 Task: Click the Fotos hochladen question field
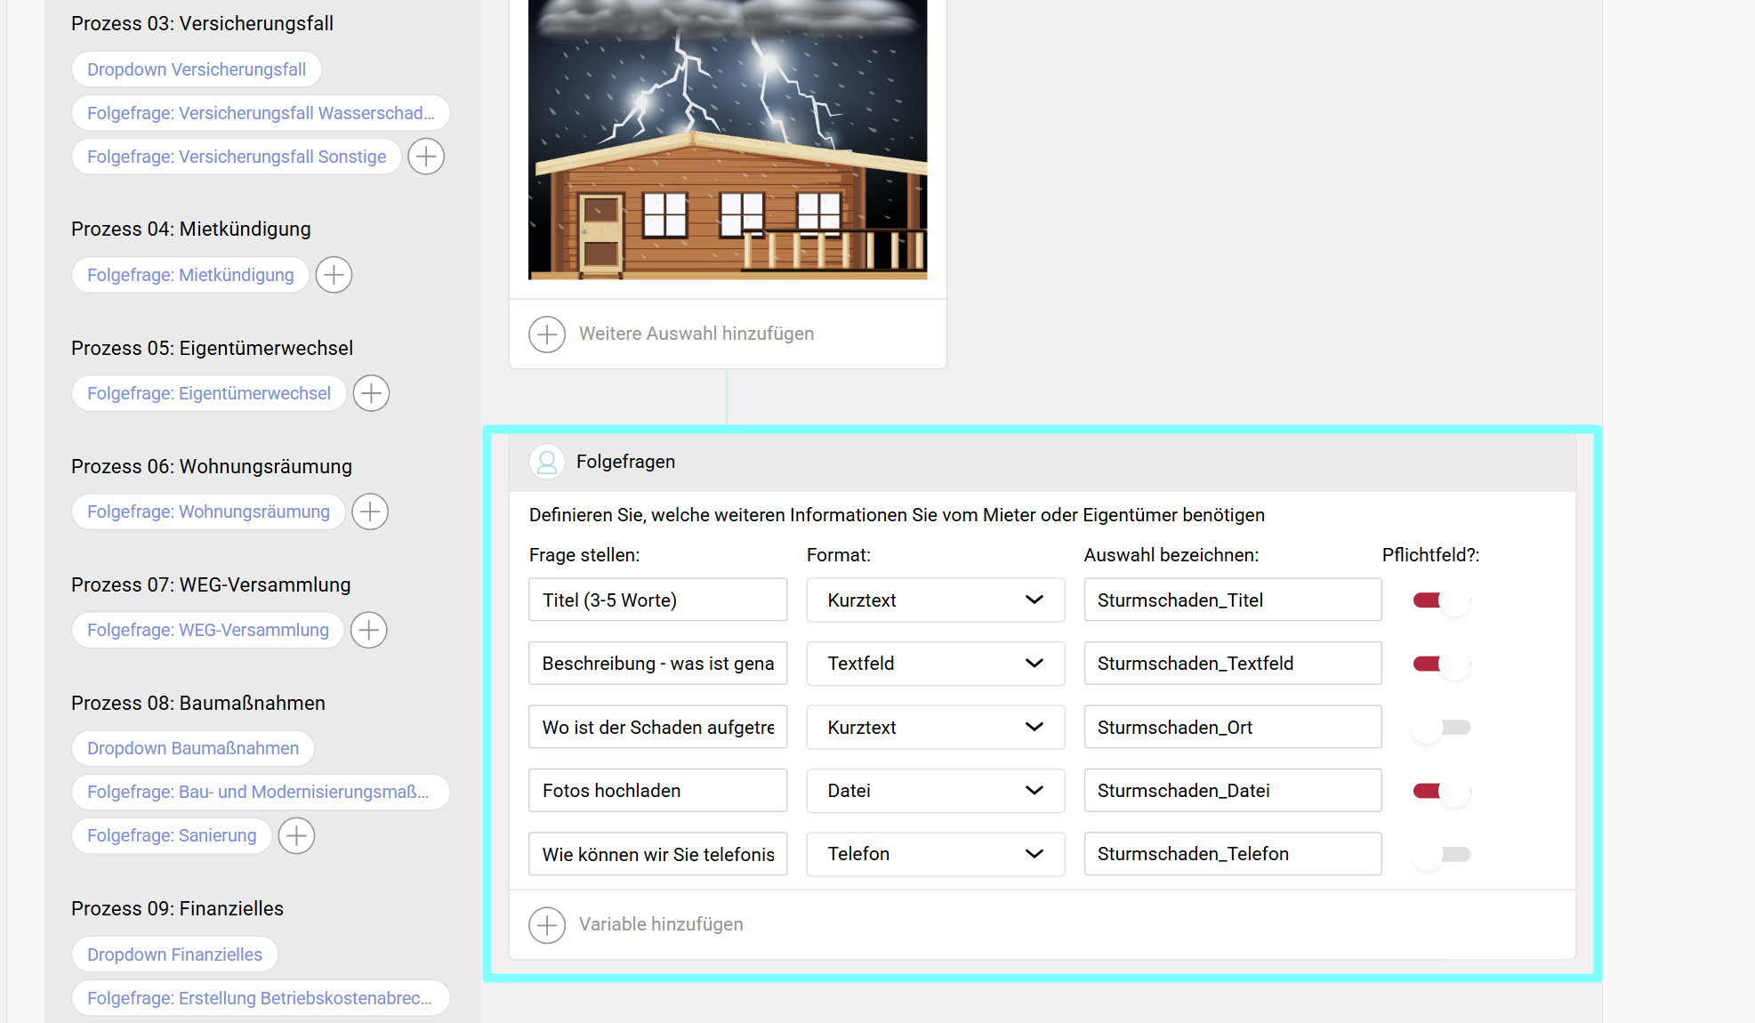coord(657,791)
